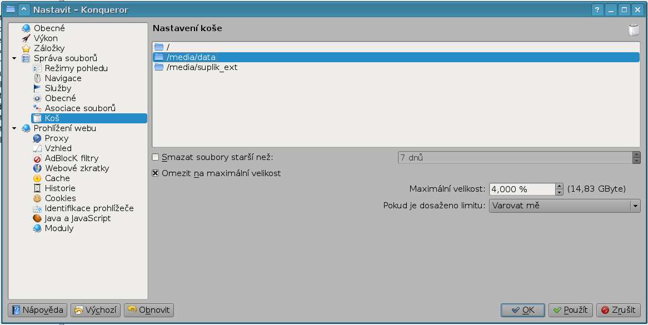The height and width of the screenshot is (325, 648).
Task: Collapse the Správa souborů tree branch
Action: click(x=14, y=59)
